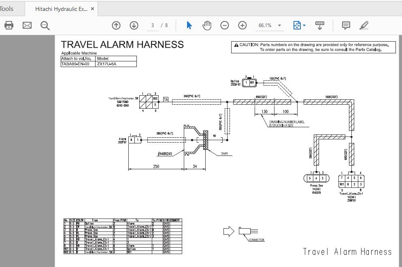
Task: Click the #4486245 part number label
Action: [165, 154]
